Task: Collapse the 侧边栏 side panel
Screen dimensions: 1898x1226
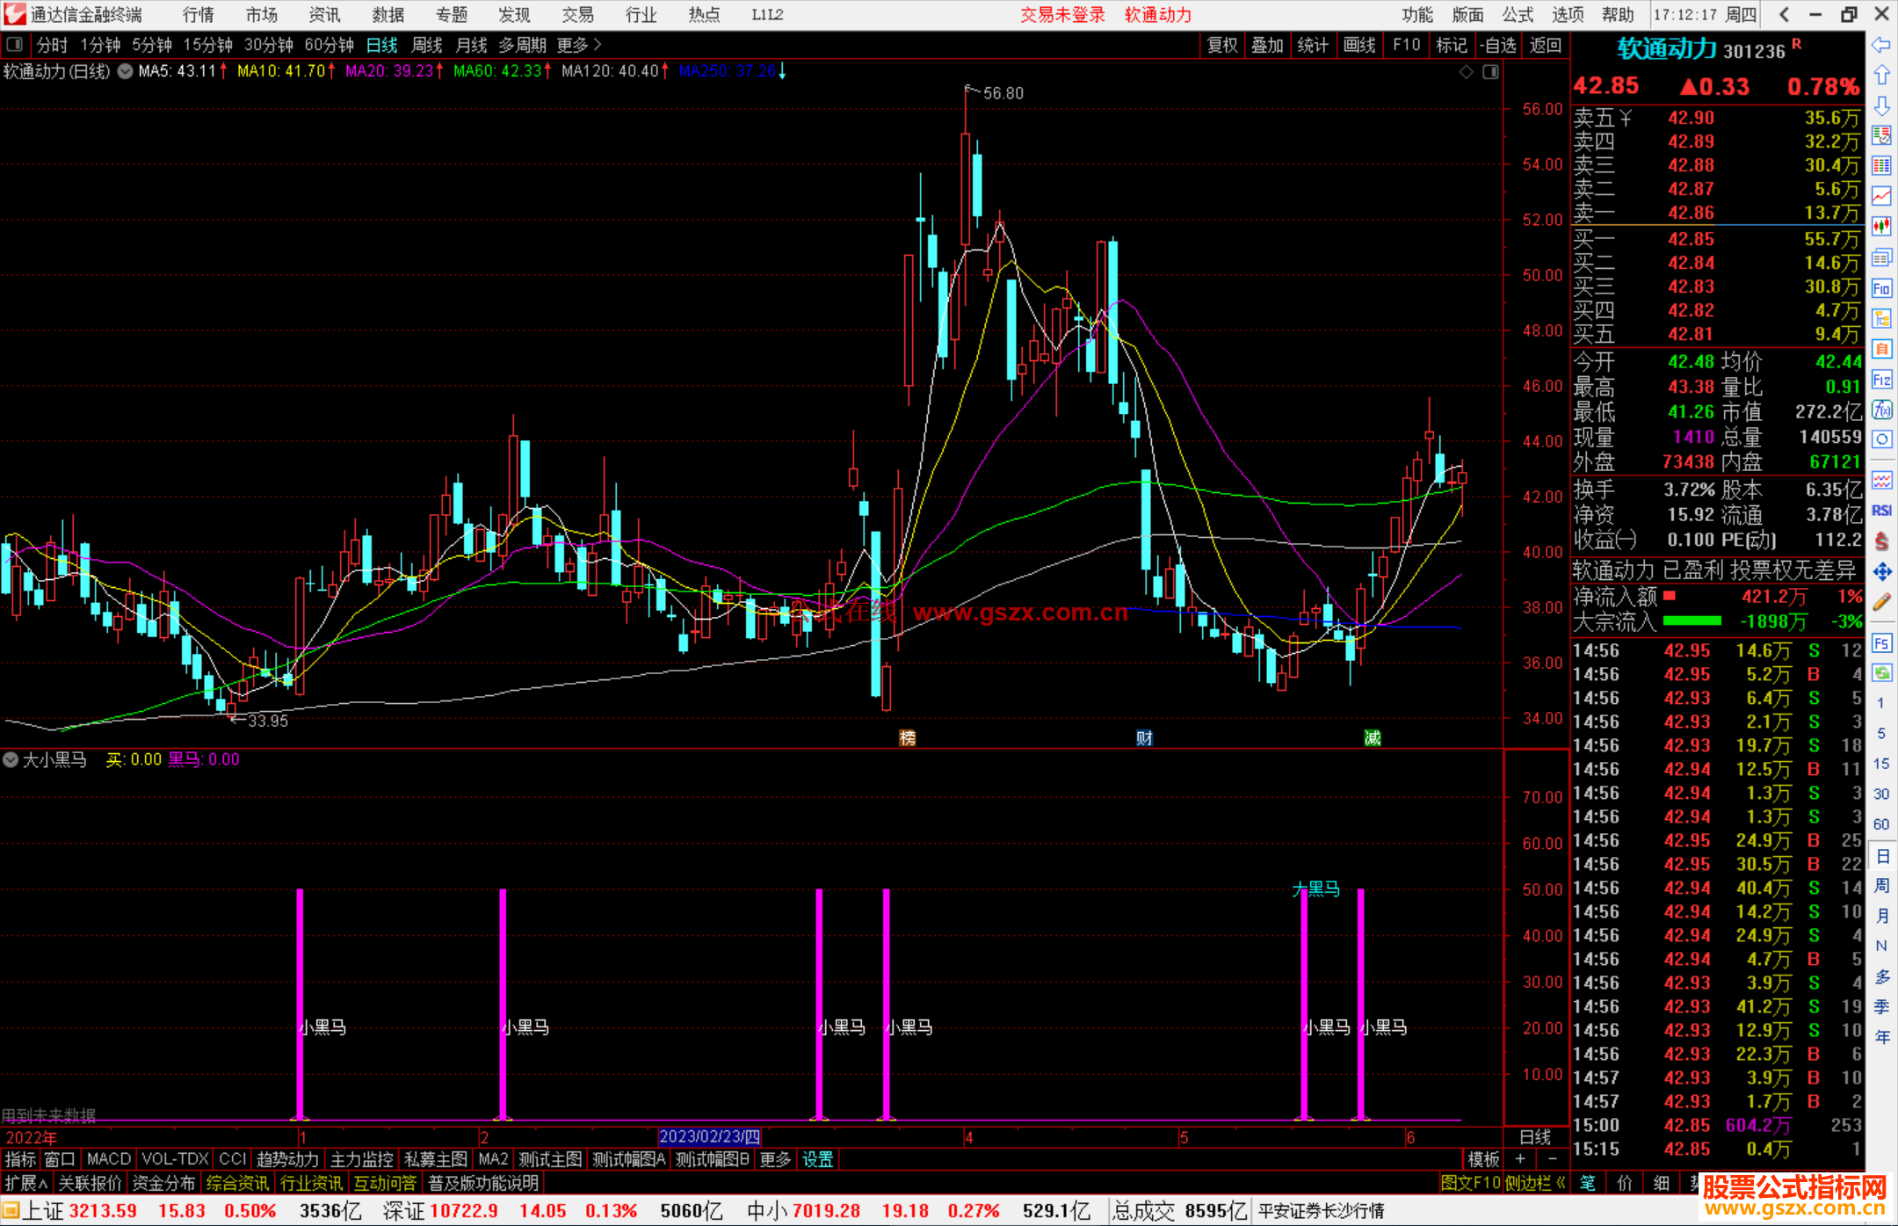Action: 1535,1183
